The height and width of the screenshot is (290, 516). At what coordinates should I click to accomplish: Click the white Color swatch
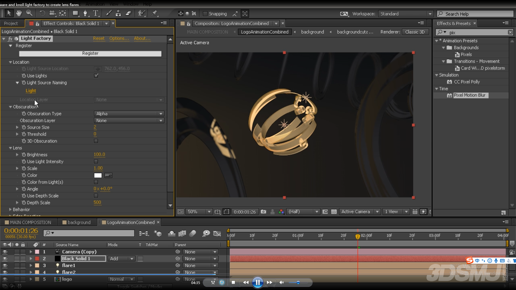[98, 175]
